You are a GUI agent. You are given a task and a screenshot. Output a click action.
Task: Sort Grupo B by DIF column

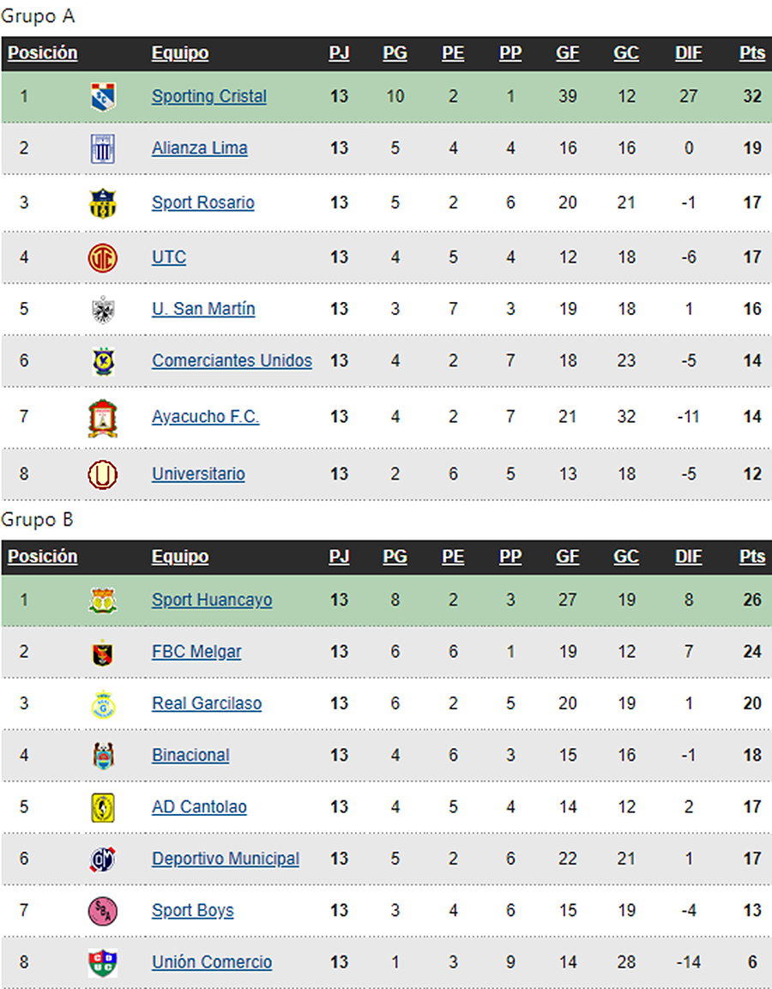tap(688, 557)
